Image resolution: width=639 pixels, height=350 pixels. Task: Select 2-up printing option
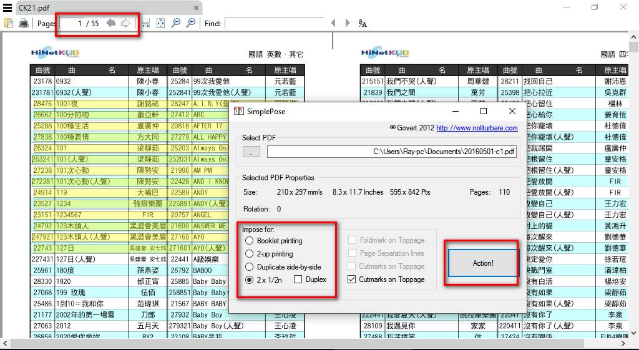click(x=269, y=254)
